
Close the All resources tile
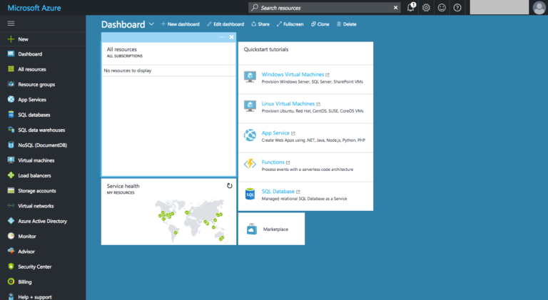(231, 37)
